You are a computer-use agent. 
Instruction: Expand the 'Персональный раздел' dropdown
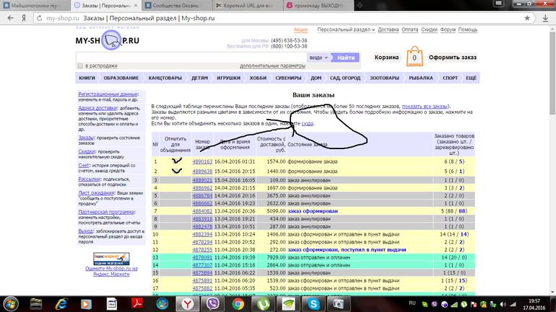click(348, 30)
